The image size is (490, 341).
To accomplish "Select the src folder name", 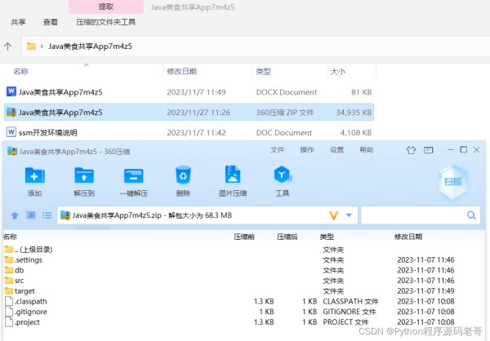I will point(19,281).
